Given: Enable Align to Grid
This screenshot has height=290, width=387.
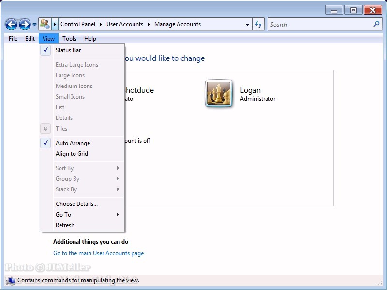Looking at the screenshot, I should pos(82,154).
